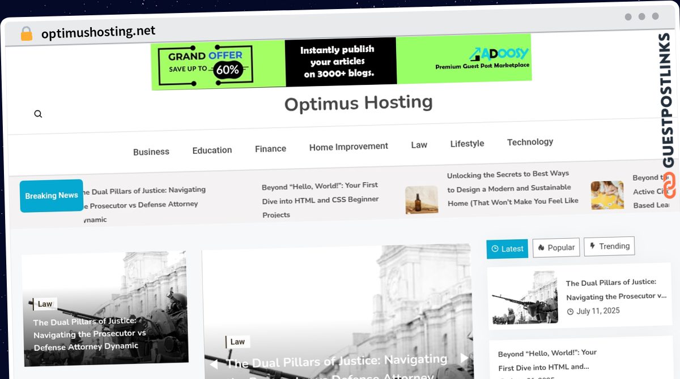Click the search magnifier icon
The width and height of the screenshot is (680, 379).
tap(38, 114)
